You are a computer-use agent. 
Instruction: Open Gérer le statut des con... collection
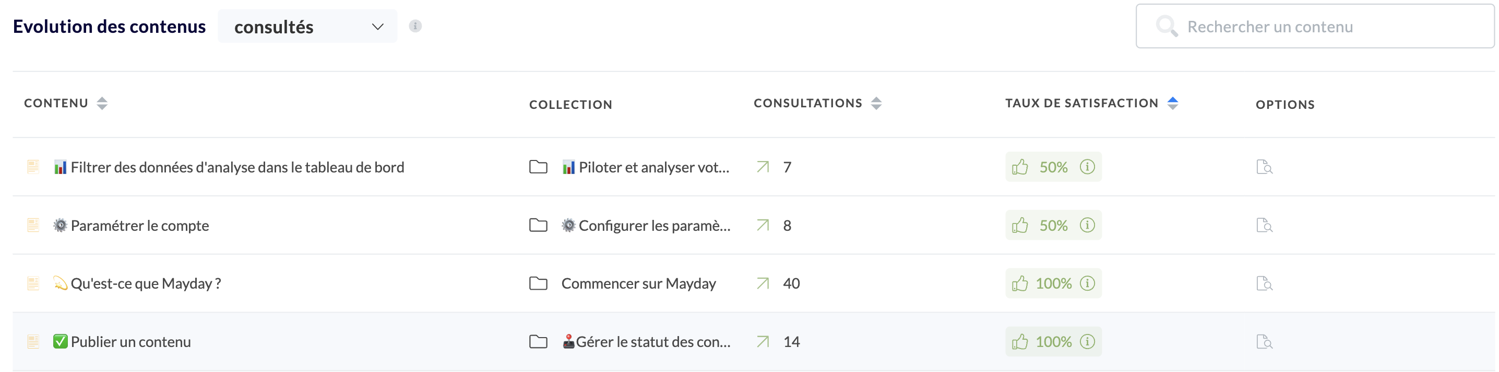point(652,342)
